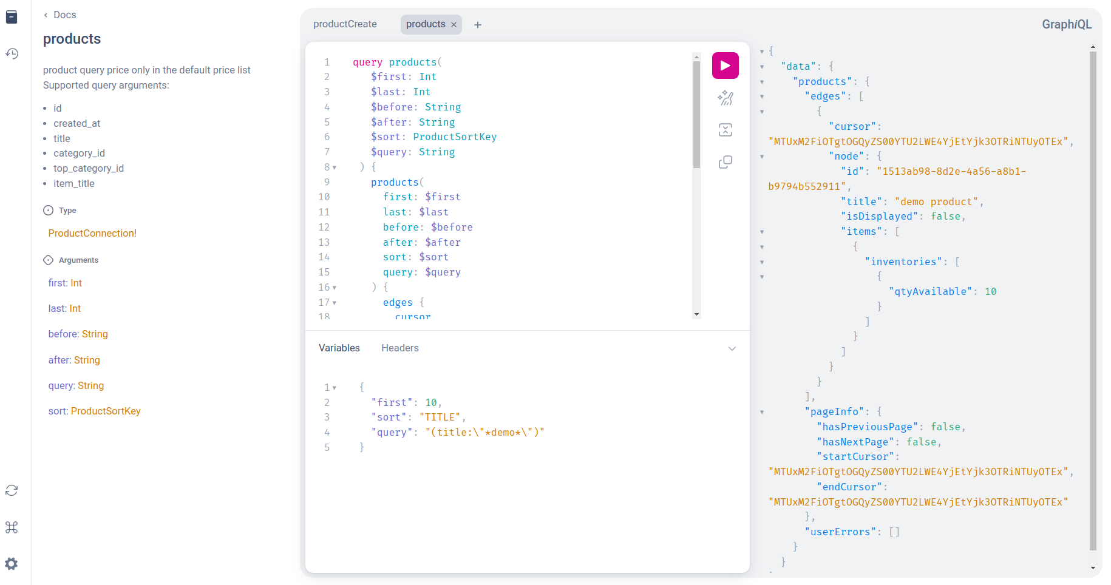Open the keyboard shortcuts dialog
Screen dimensions: 1111x585
click(x=12, y=527)
